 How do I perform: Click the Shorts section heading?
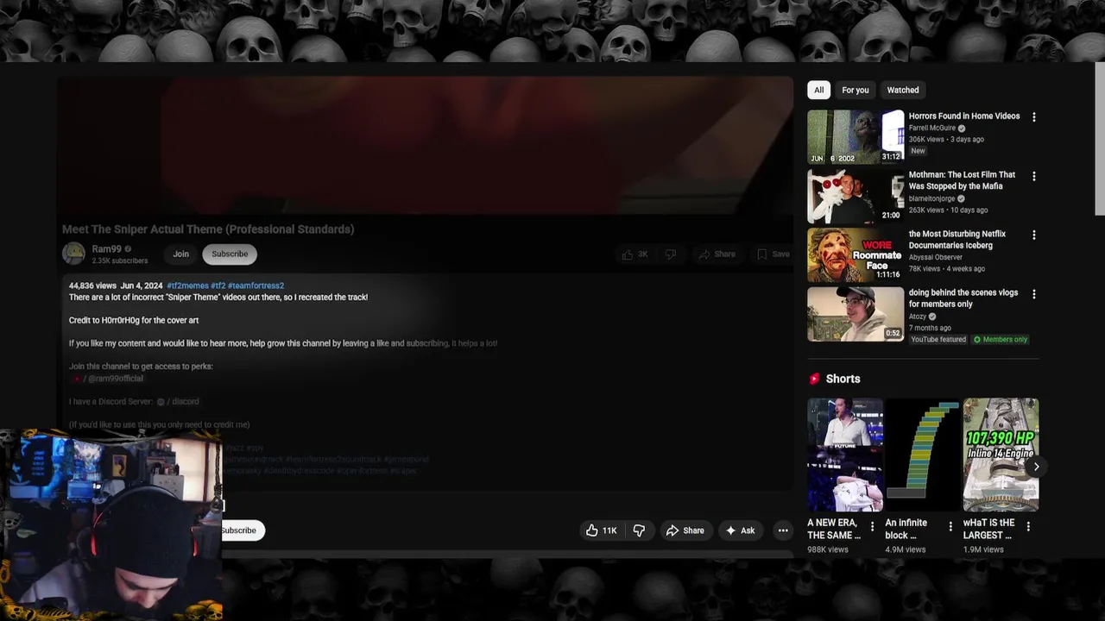tap(843, 379)
